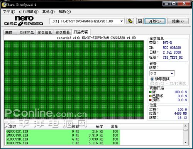193x149 pixels.
Task: Maximize the Nero DiscSpeed window
Action: click(174, 3)
